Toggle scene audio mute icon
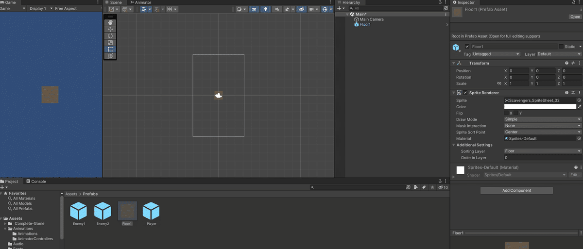Image resolution: width=583 pixels, height=249 pixels. [277, 9]
